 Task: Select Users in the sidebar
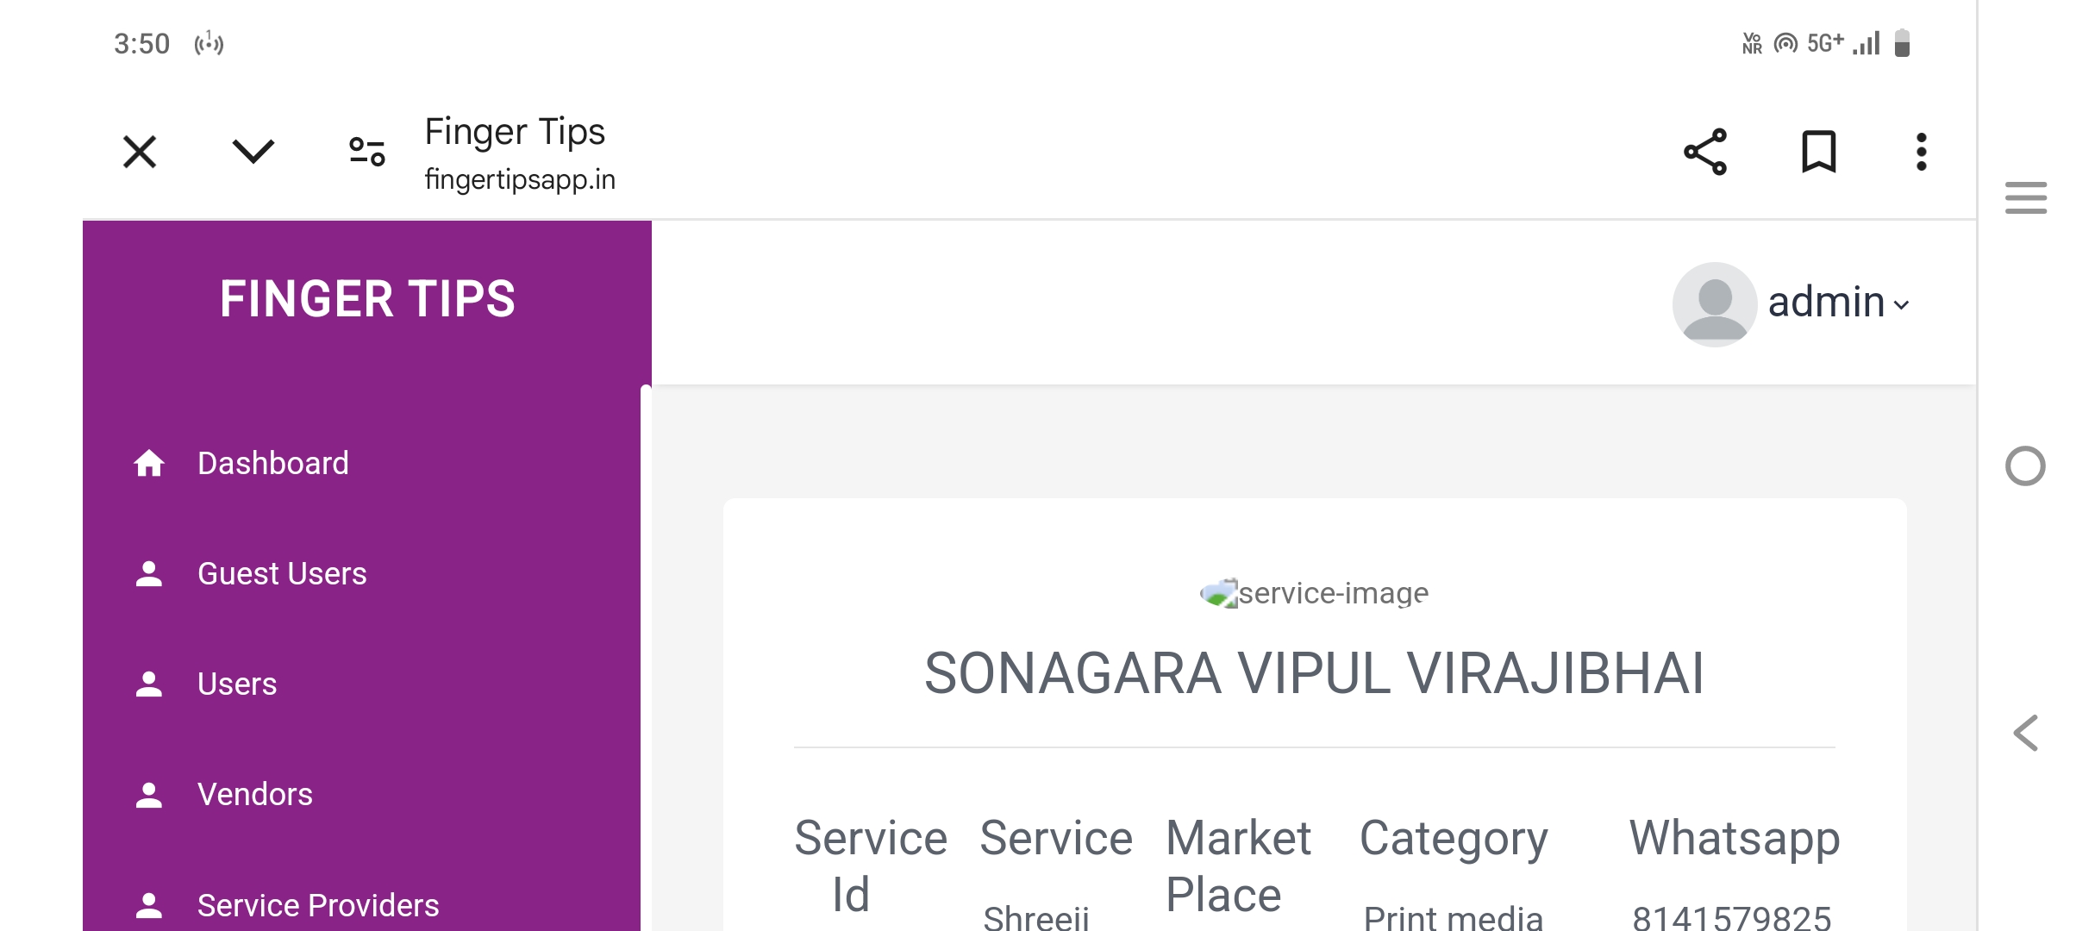(236, 684)
